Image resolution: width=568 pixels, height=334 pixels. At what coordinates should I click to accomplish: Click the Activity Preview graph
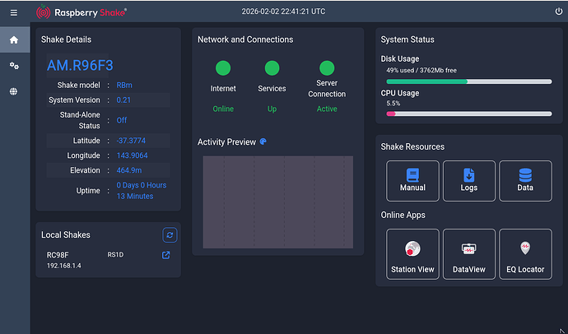tap(277, 202)
